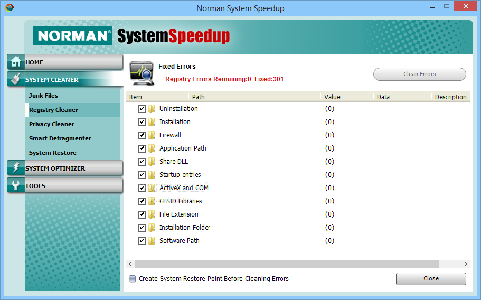Click the Installation Folder row's folder icon
Screen dimensions: 481x300
point(152,228)
